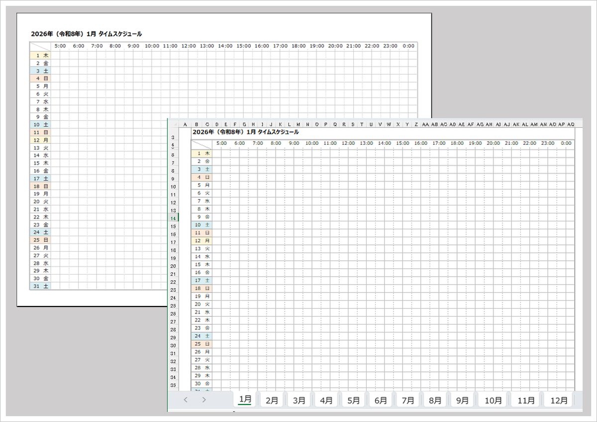Click the title cell 2026年（令和8年）1月 タイムスケジュール
597x422 pixels.
point(246,132)
